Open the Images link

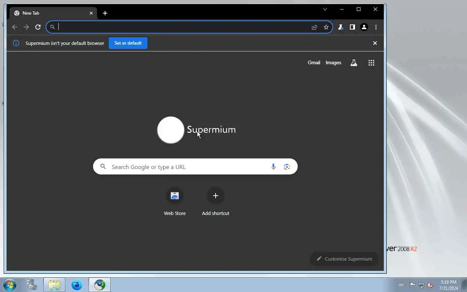coord(333,63)
